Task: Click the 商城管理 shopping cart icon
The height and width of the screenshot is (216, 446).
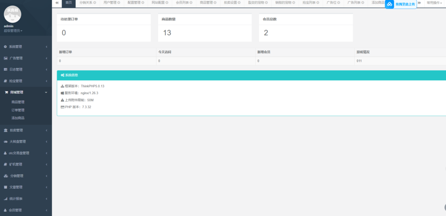Action: 6,92
